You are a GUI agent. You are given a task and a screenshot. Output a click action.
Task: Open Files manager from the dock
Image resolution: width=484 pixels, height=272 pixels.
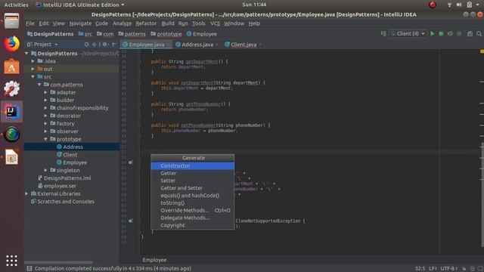click(x=12, y=21)
